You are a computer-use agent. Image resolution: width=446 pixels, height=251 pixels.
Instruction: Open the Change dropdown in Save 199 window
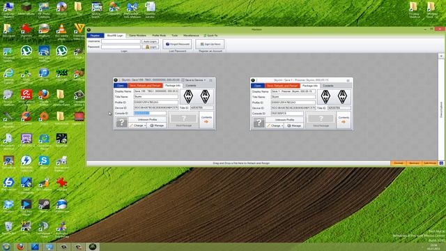click(x=137, y=125)
